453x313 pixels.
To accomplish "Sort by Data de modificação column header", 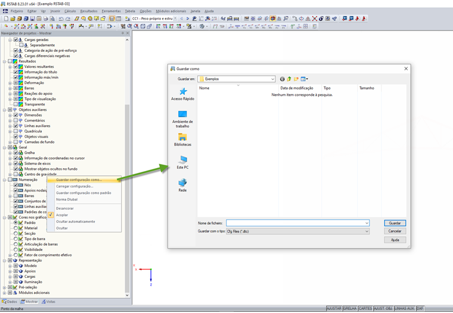I will (297, 88).
